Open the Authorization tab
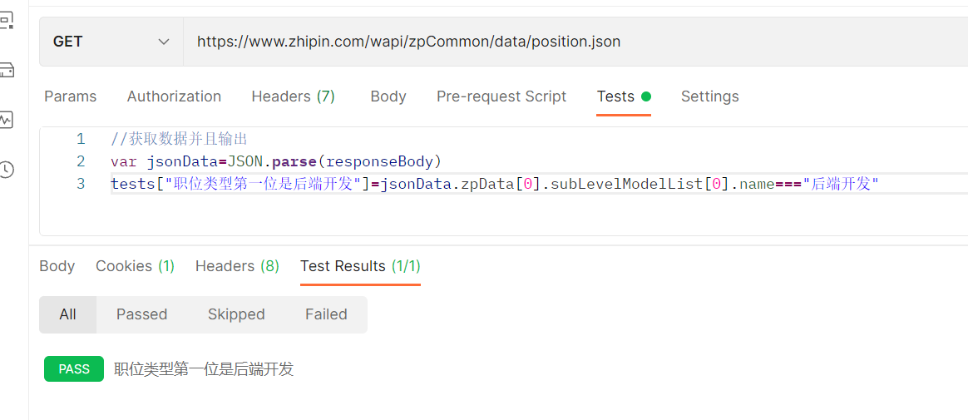The image size is (968, 420). point(174,96)
